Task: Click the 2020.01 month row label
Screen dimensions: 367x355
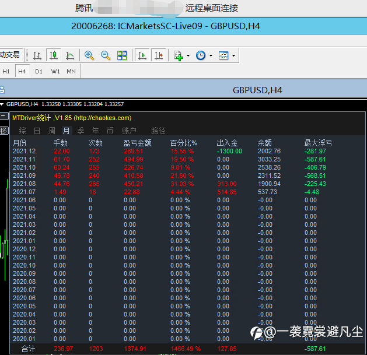Action: click(x=24, y=339)
